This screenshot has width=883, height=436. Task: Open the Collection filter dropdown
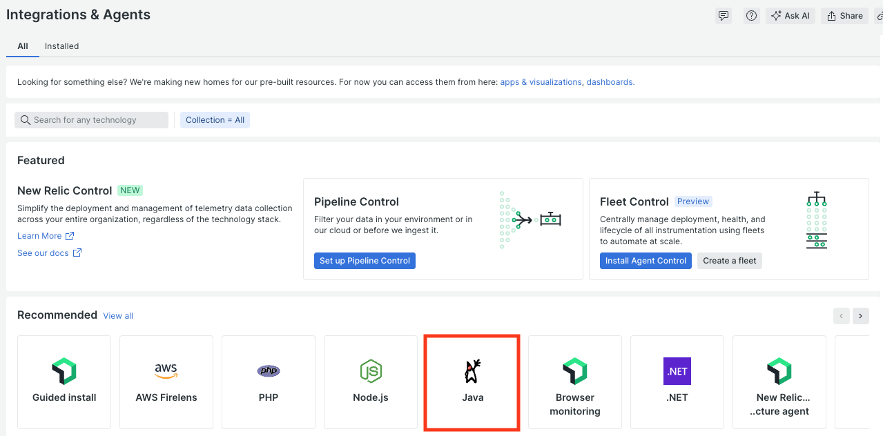[215, 119]
